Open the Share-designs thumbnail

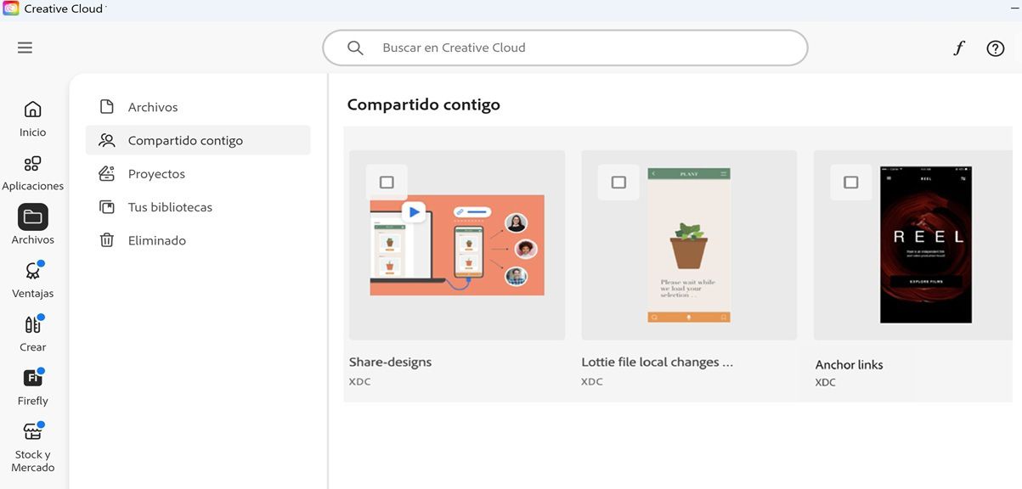[x=457, y=246]
